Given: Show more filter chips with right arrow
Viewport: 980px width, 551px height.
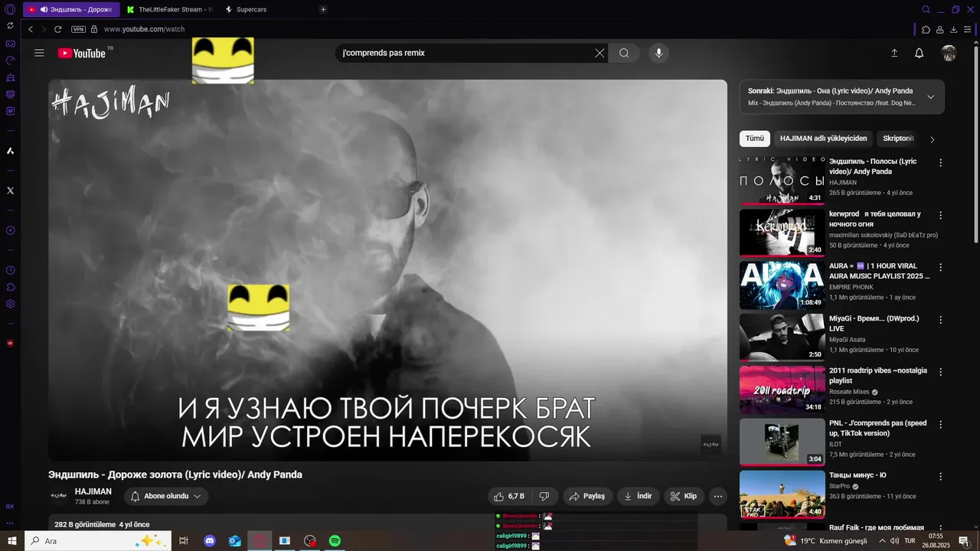Looking at the screenshot, I should [932, 139].
